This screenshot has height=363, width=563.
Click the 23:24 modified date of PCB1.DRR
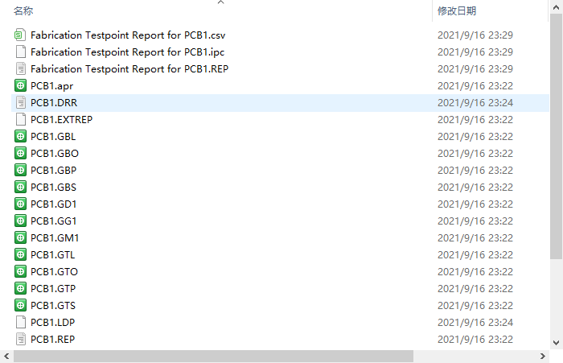click(x=475, y=103)
